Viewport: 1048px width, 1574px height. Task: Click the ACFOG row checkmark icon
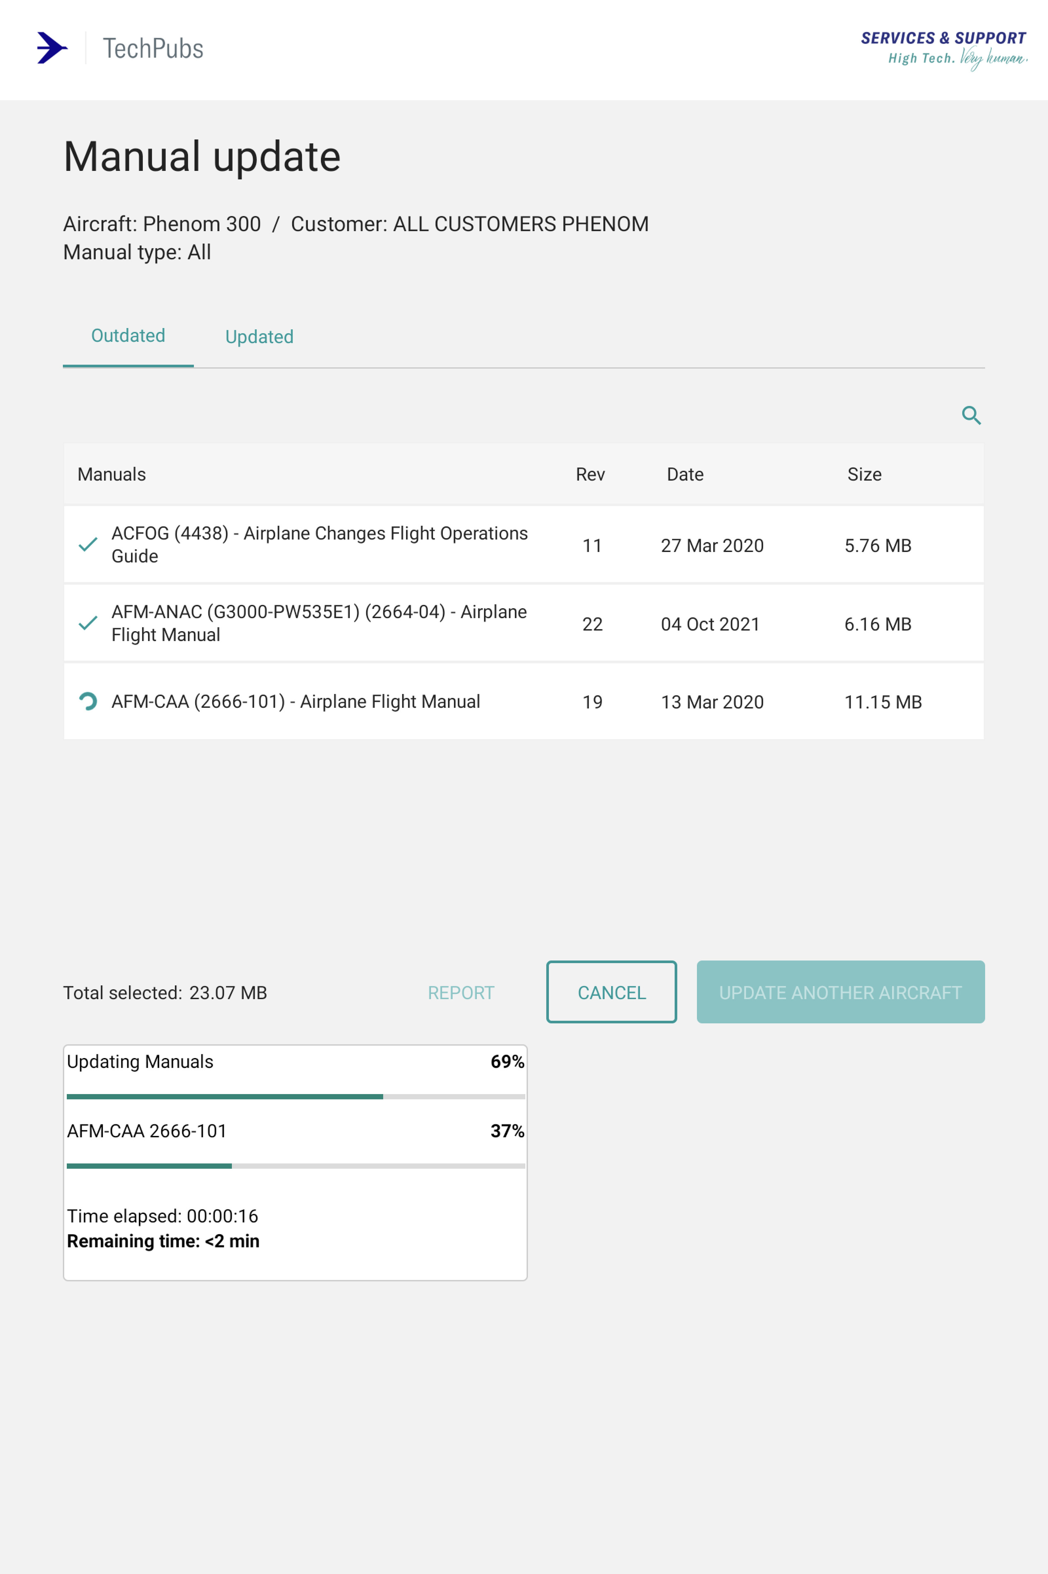[88, 545]
